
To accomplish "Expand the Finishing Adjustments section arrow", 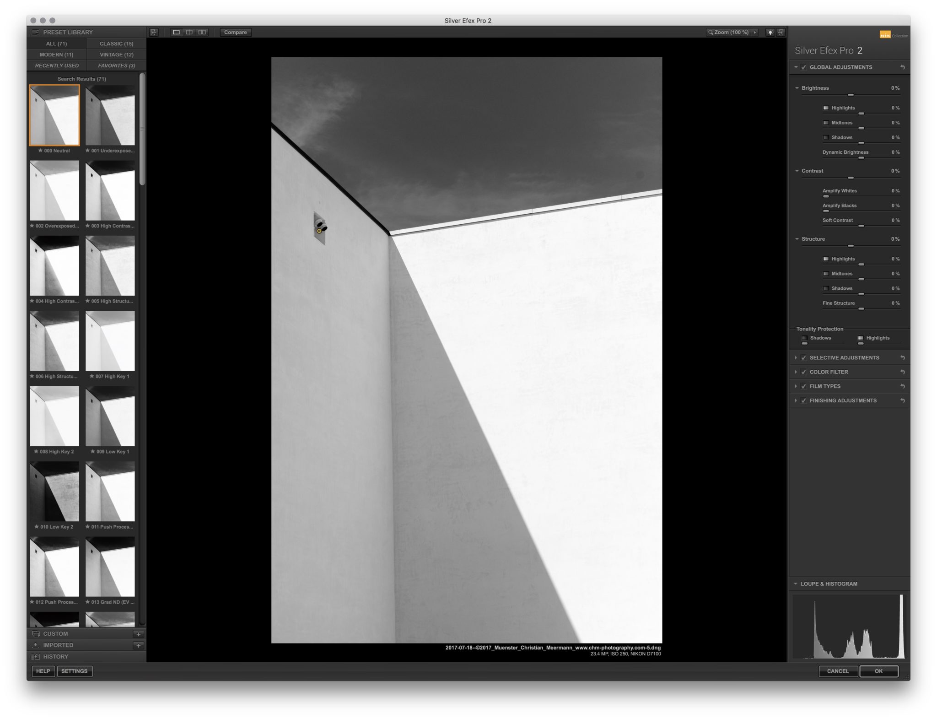I will point(796,400).
